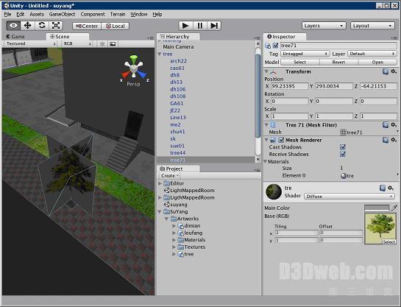This screenshot has height=307, width=401.
Task: Select the Move tool
Action: click(27, 26)
